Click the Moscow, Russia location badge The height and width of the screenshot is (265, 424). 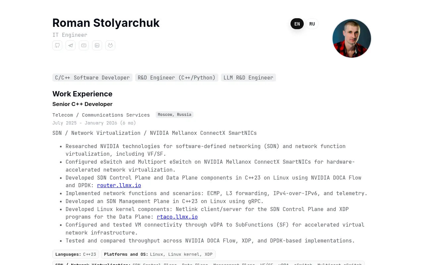pos(175,115)
